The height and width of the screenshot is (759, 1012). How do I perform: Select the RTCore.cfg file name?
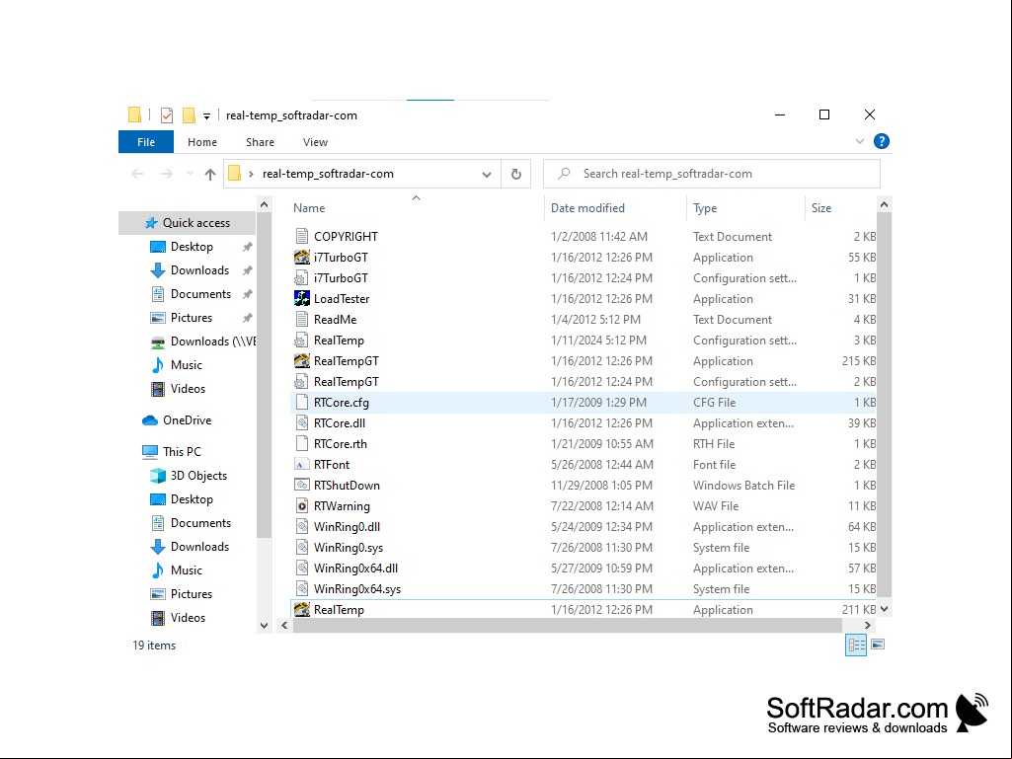(x=342, y=402)
